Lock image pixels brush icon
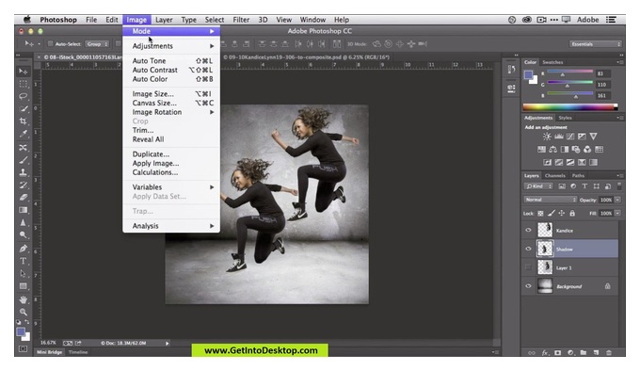 pyautogui.click(x=551, y=213)
